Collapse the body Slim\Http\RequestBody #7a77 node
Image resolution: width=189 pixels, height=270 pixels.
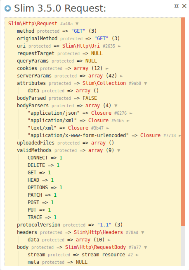tap(146, 248)
